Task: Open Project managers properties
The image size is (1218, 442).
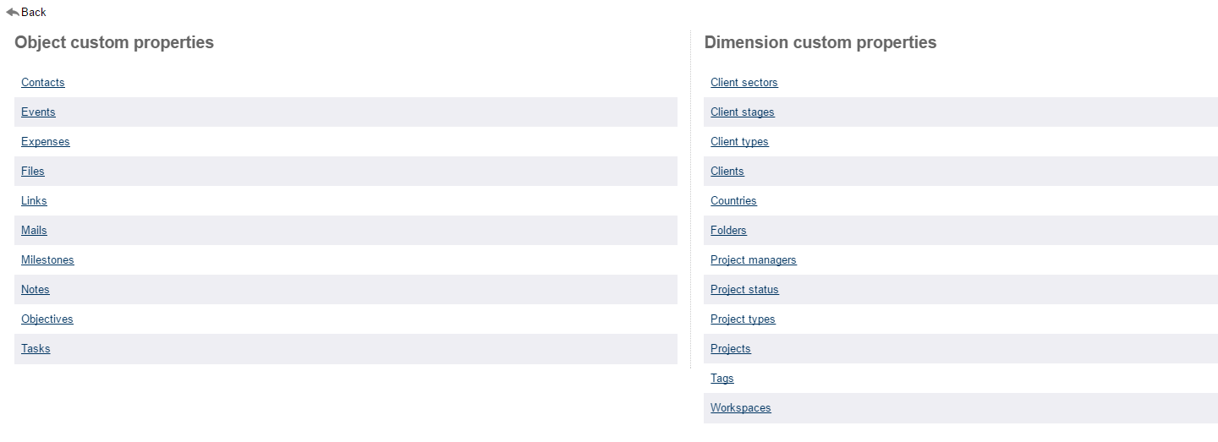Action: click(x=754, y=260)
